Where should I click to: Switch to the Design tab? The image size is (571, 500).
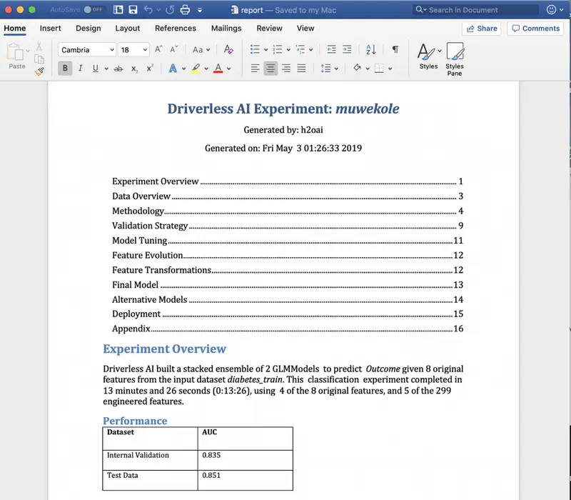(88, 29)
